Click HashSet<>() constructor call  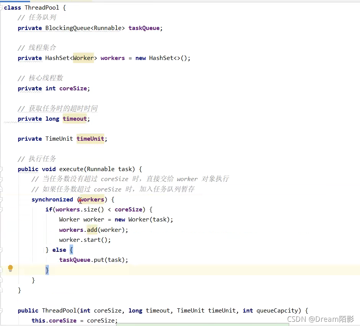coord(169,58)
